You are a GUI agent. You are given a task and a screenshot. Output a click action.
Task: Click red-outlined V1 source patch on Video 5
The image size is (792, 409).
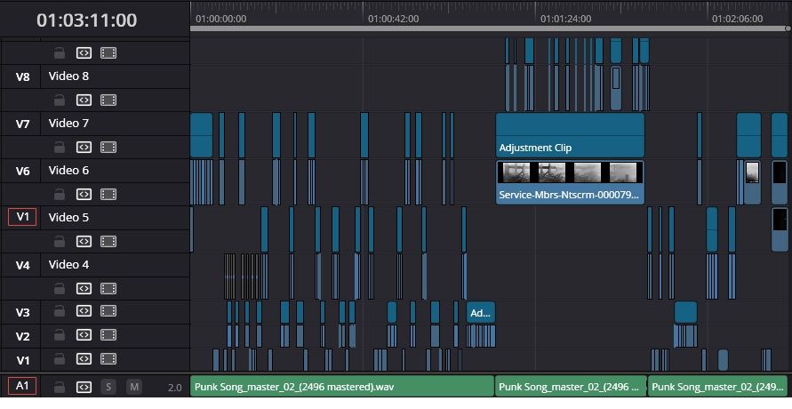click(22, 217)
